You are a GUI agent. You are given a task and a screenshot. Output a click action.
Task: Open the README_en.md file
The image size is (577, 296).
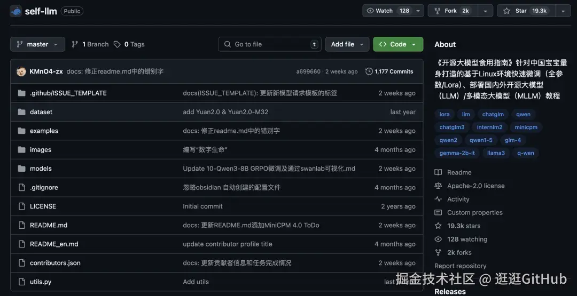[x=54, y=244]
